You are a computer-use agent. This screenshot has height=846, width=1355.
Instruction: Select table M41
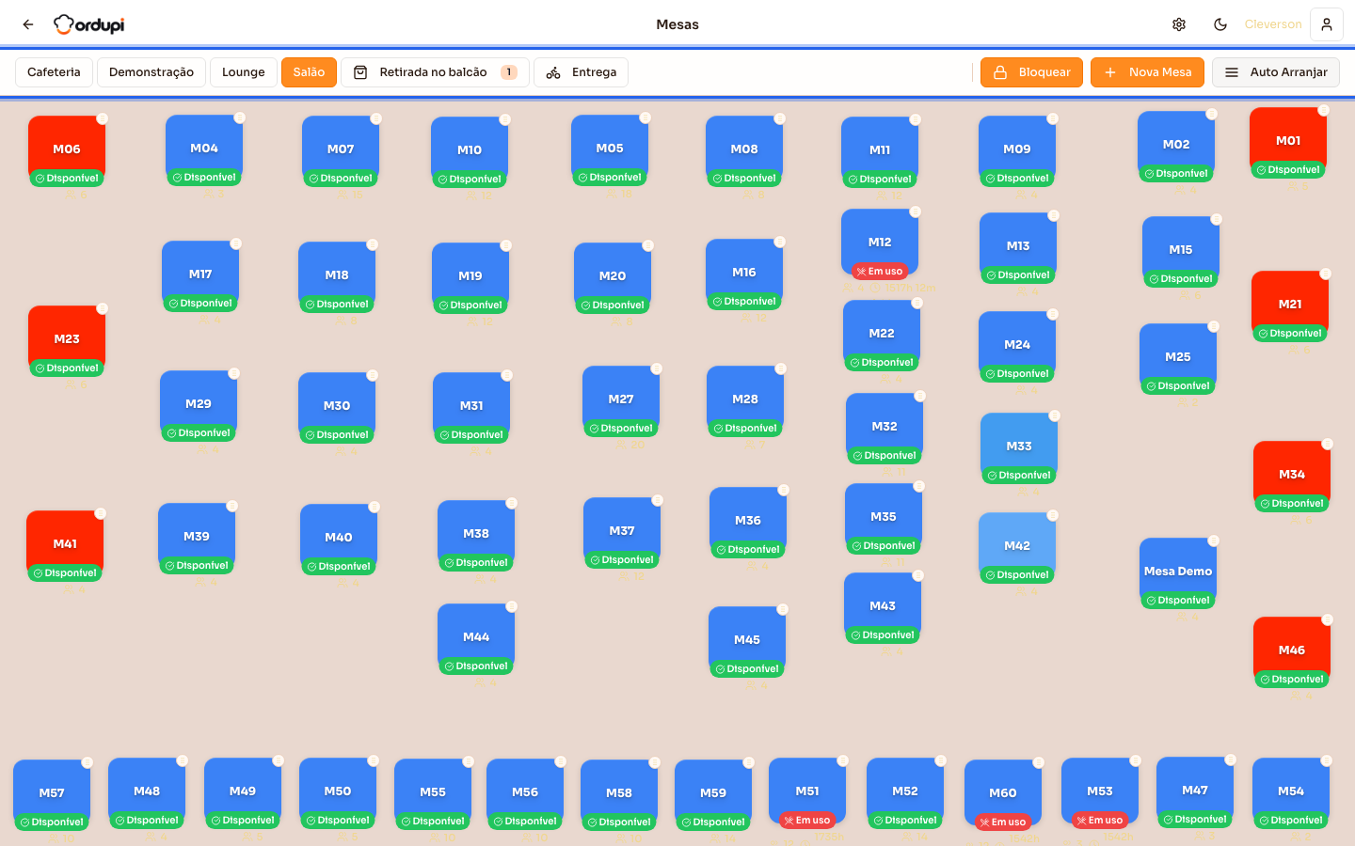[x=65, y=545]
